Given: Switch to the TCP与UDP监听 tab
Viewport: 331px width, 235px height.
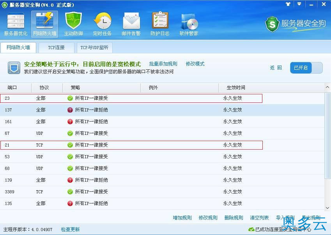Looking at the screenshot, I should (x=94, y=48).
